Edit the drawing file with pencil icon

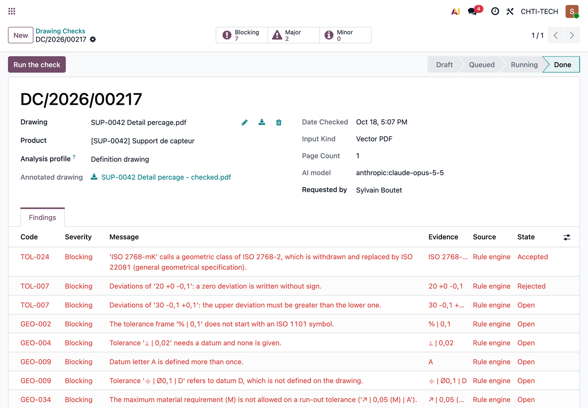(244, 122)
